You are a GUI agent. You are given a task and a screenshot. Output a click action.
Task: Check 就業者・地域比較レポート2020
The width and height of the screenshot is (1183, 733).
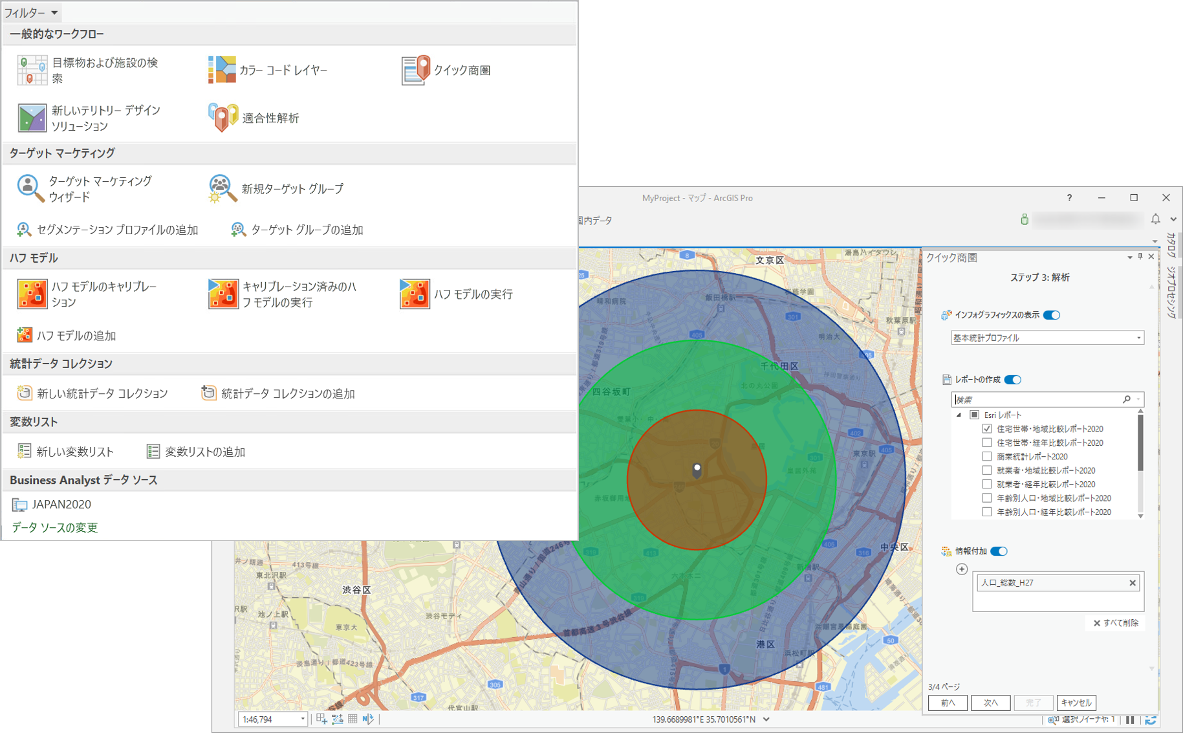[x=987, y=470]
